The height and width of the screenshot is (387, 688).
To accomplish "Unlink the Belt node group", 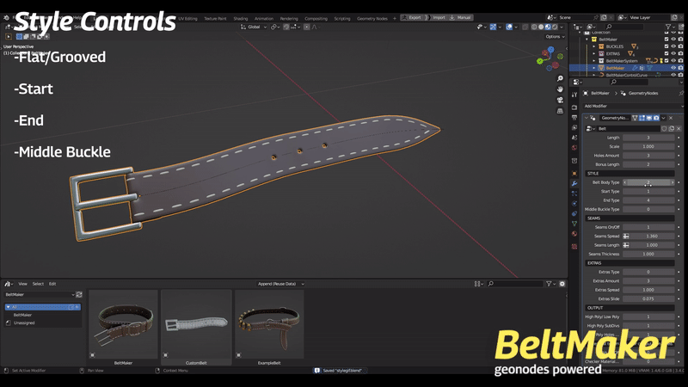I will click(679, 128).
